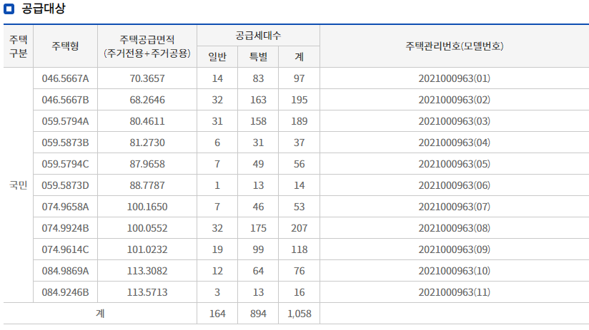589x330 pixels.
Task: Select the 공급대상 section heading
Action: [44, 9]
